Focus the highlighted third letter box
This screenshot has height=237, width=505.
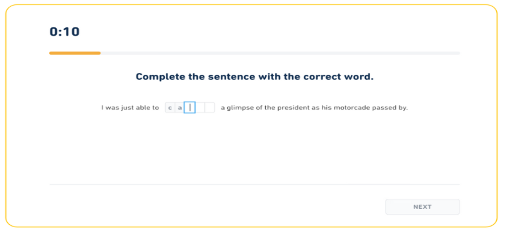[189, 108]
